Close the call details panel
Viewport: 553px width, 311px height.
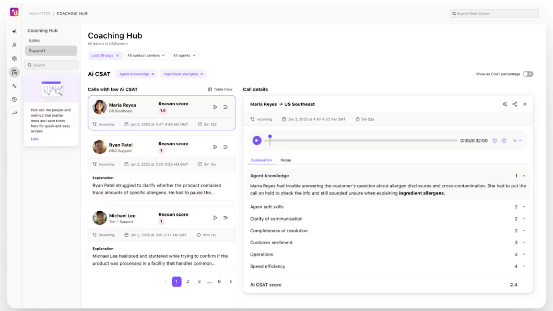[x=525, y=104]
